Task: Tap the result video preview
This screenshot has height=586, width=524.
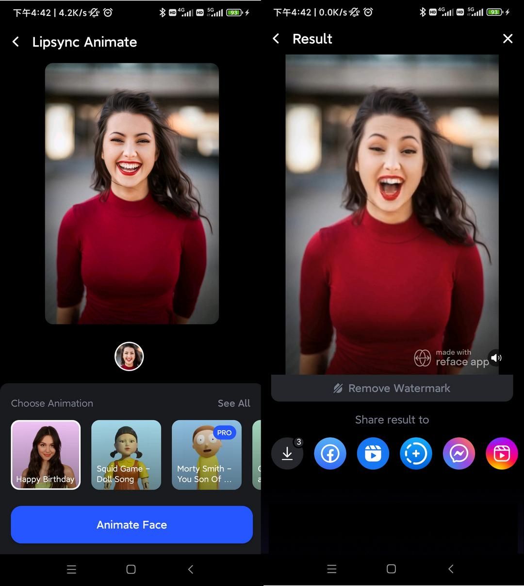Action: [392, 214]
